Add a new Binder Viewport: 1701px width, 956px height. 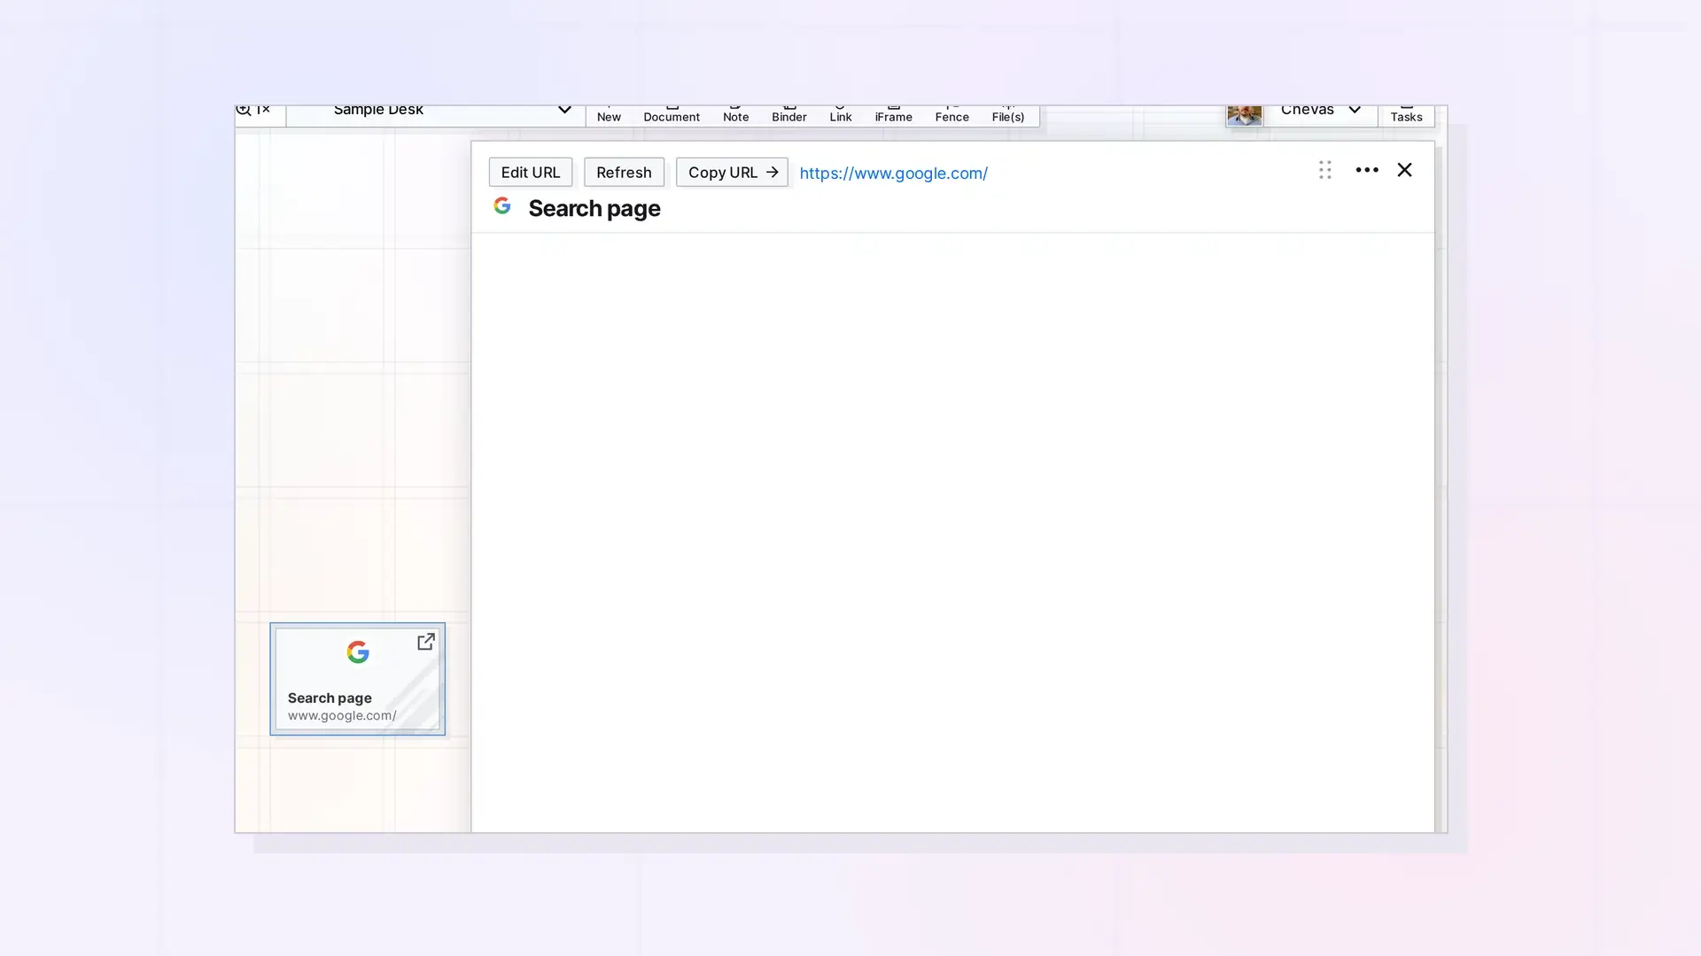pos(788,115)
